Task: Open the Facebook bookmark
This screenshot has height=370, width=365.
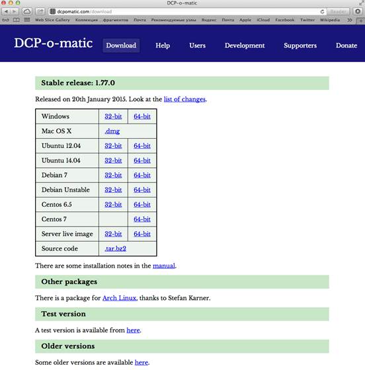Action: pos(285,20)
